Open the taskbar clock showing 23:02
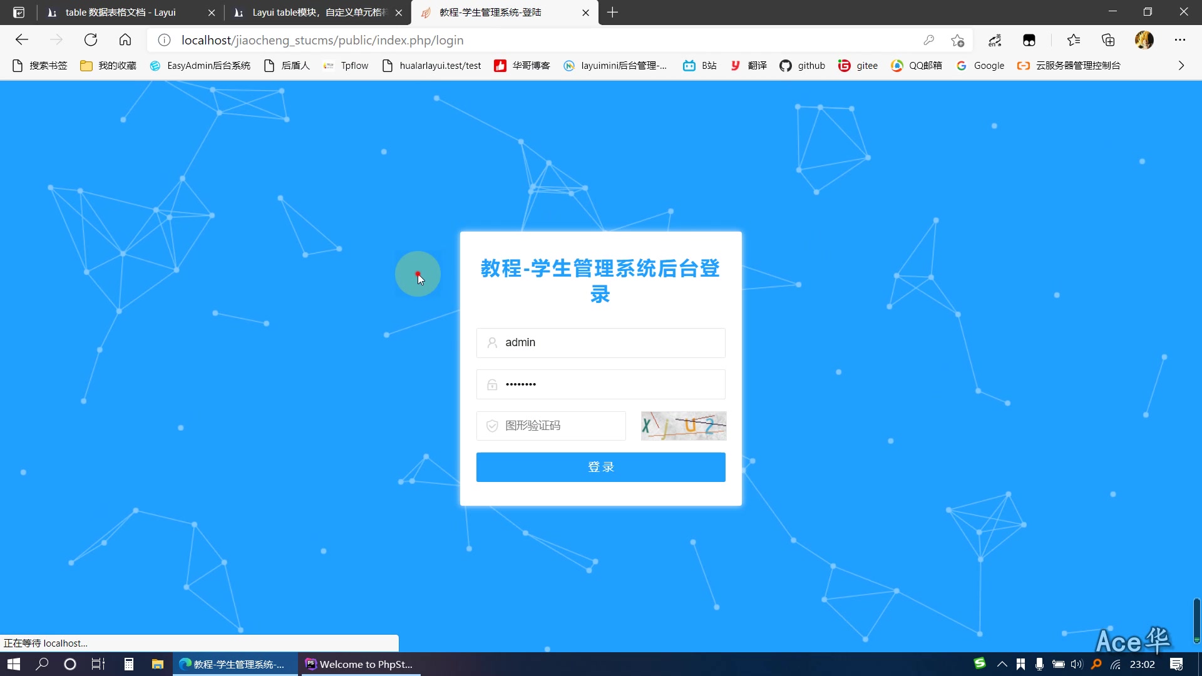 [x=1143, y=664]
